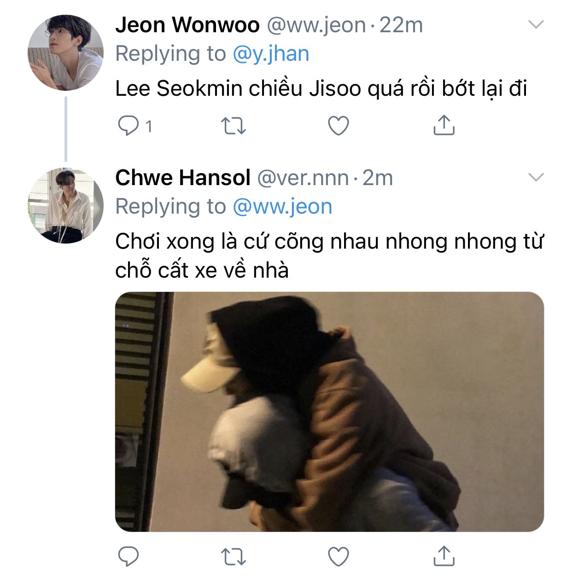
Task: Open options chevron on Jeon Wonwoo's tweet
Action: click(x=536, y=24)
